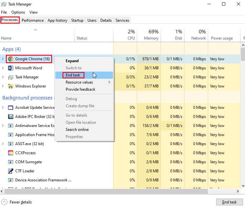245x207 pixels.
Task: Click the Microsoft Word app icon
Action: [11, 68]
